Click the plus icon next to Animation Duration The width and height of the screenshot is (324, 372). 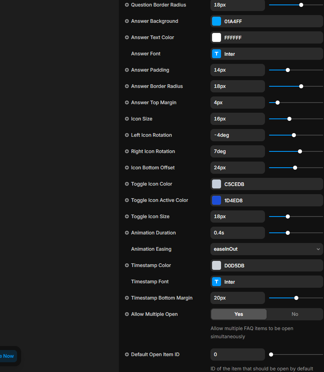pos(127,233)
